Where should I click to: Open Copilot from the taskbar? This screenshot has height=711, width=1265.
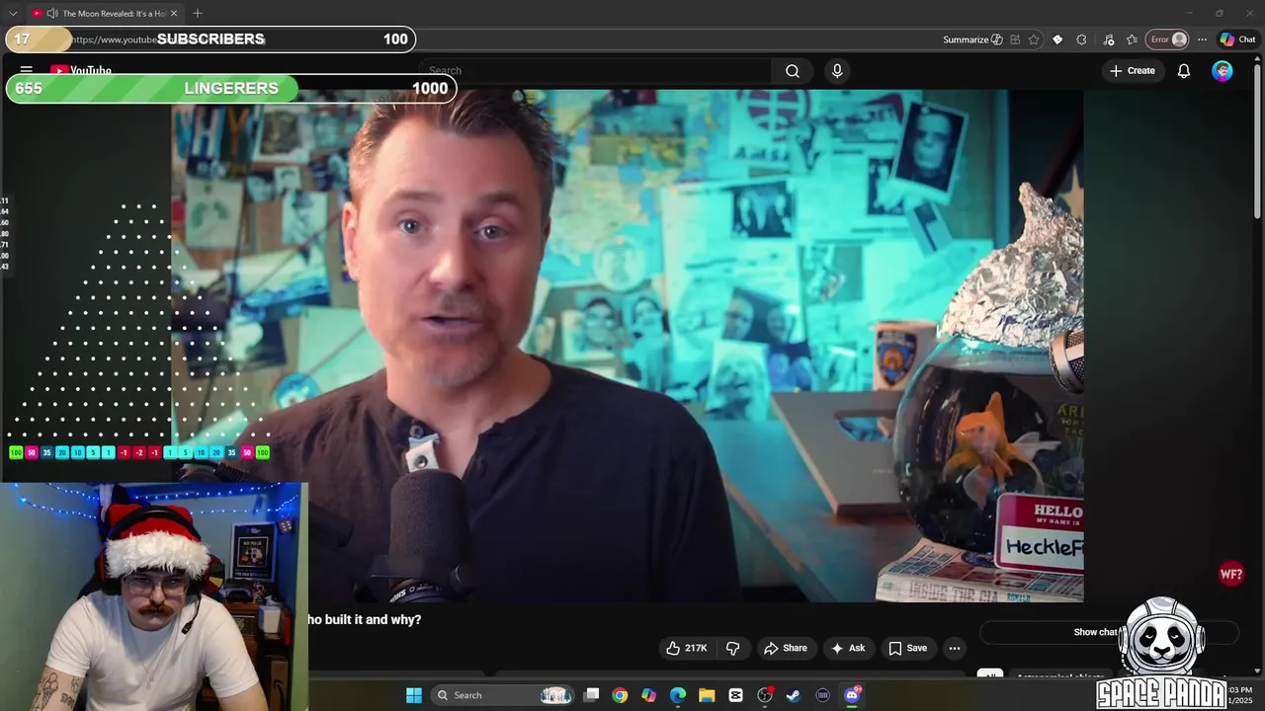point(648,695)
